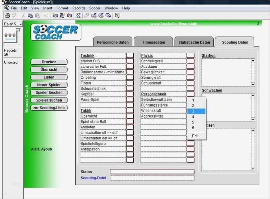Viewport: 270px width, 199px height.
Task: Open rating box for starker Fuß
Action: (x=130, y=61)
